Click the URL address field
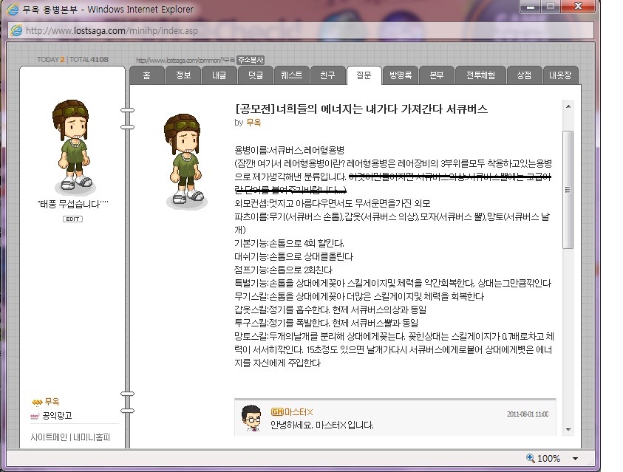The height and width of the screenshot is (472, 623). click(x=301, y=30)
